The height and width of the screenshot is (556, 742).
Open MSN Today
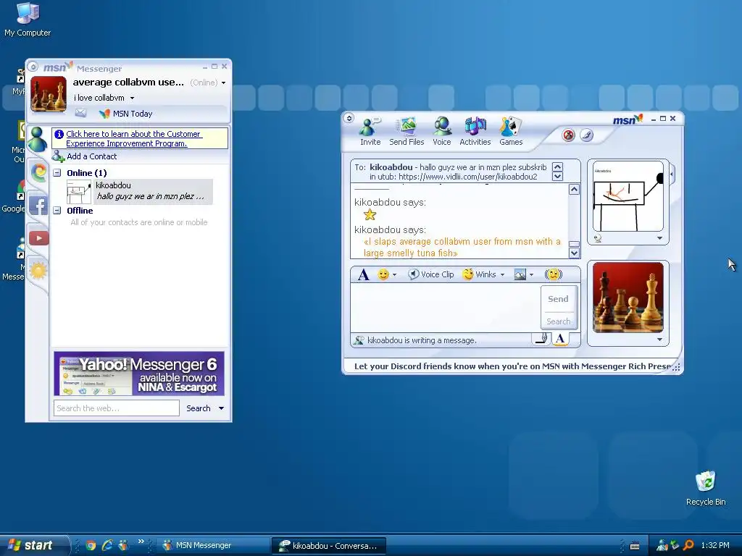point(126,114)
